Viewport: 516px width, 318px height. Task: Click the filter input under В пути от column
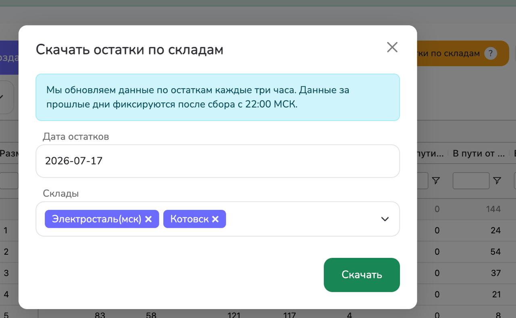point(471,181)
